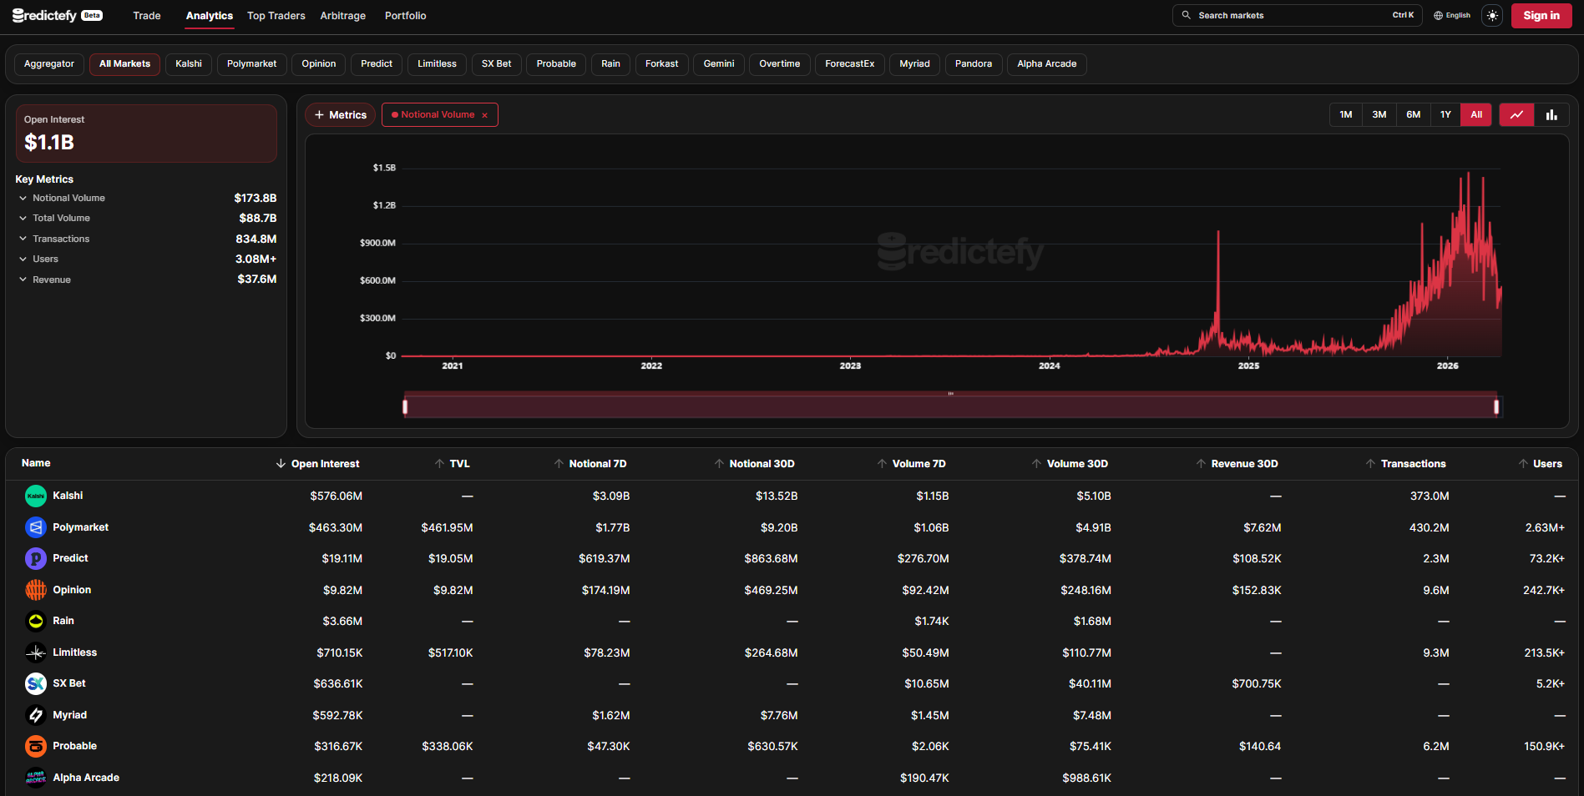Select the All time range

point(1476,115)
